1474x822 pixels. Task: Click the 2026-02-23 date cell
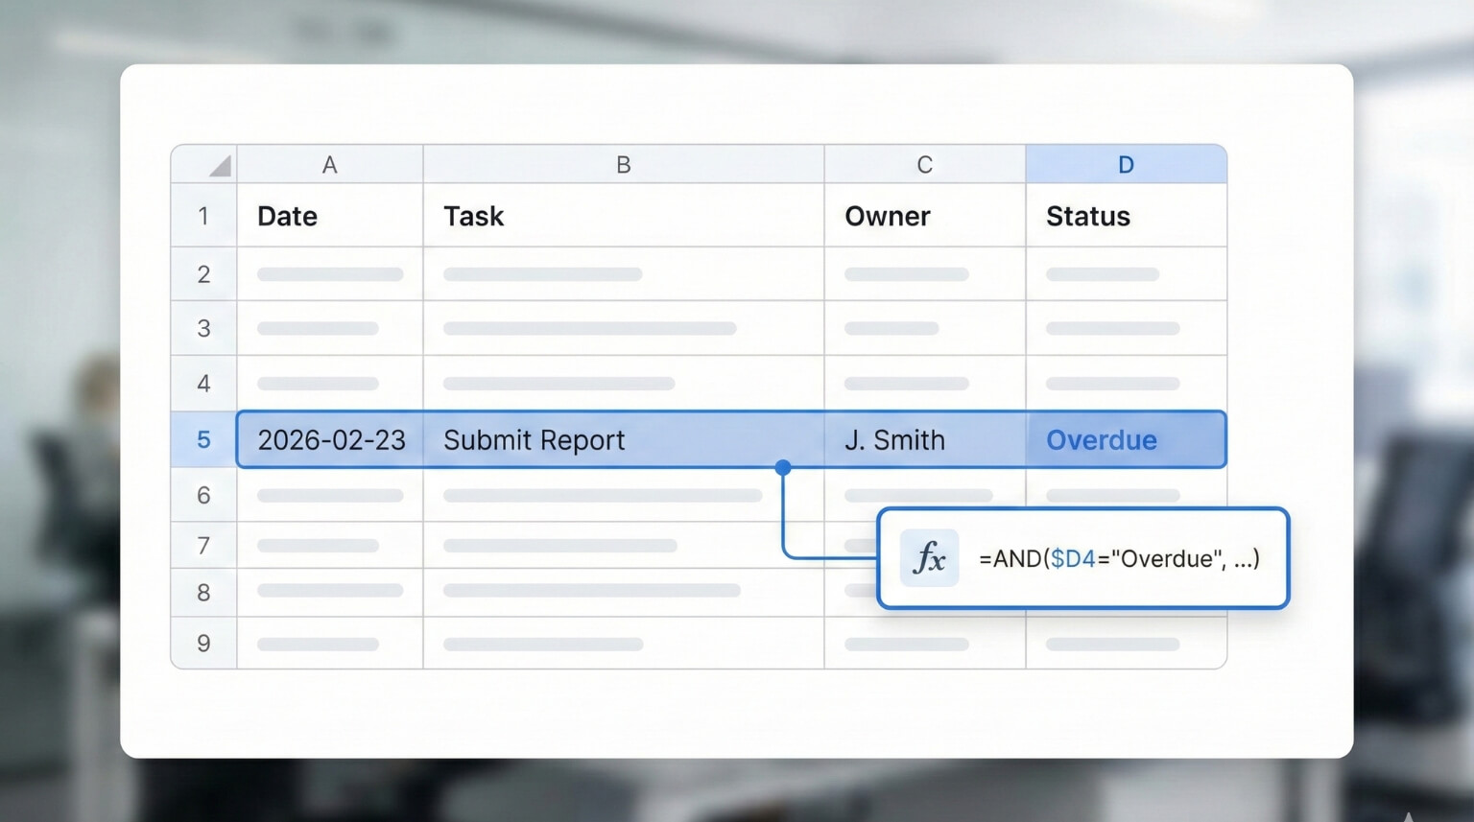click(x=331, y=440)
